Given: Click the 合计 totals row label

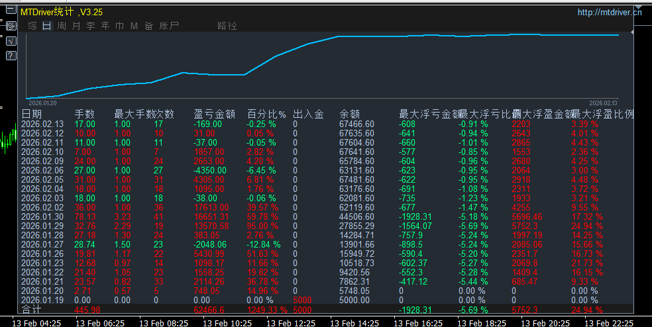Looking at the screenshot, I should (x=32, y=310).
